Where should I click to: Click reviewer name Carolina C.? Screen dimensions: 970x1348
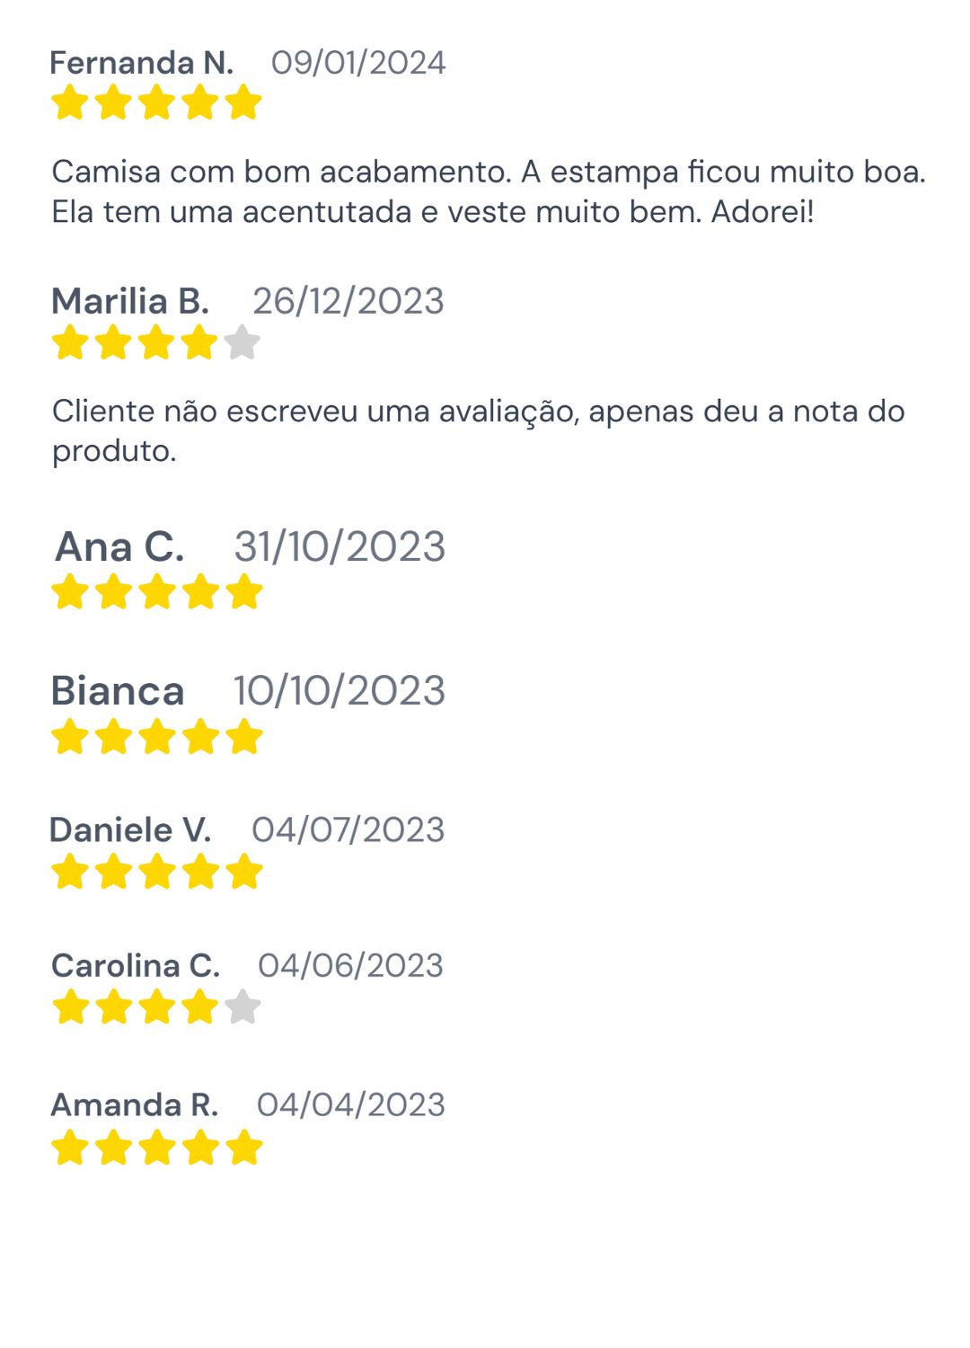136,965
